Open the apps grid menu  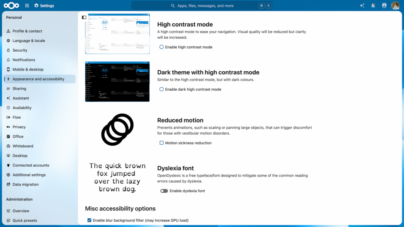click(27, 6)
